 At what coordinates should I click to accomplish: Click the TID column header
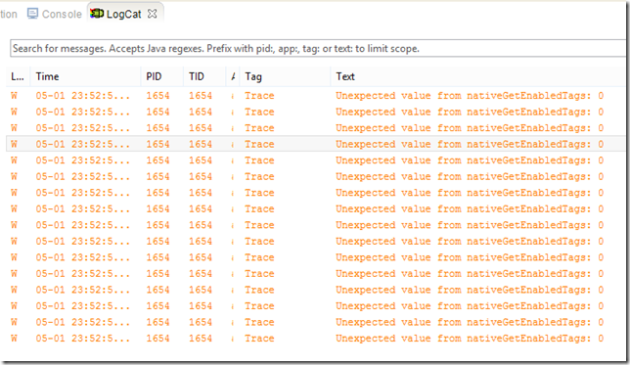tap(204, 76)
